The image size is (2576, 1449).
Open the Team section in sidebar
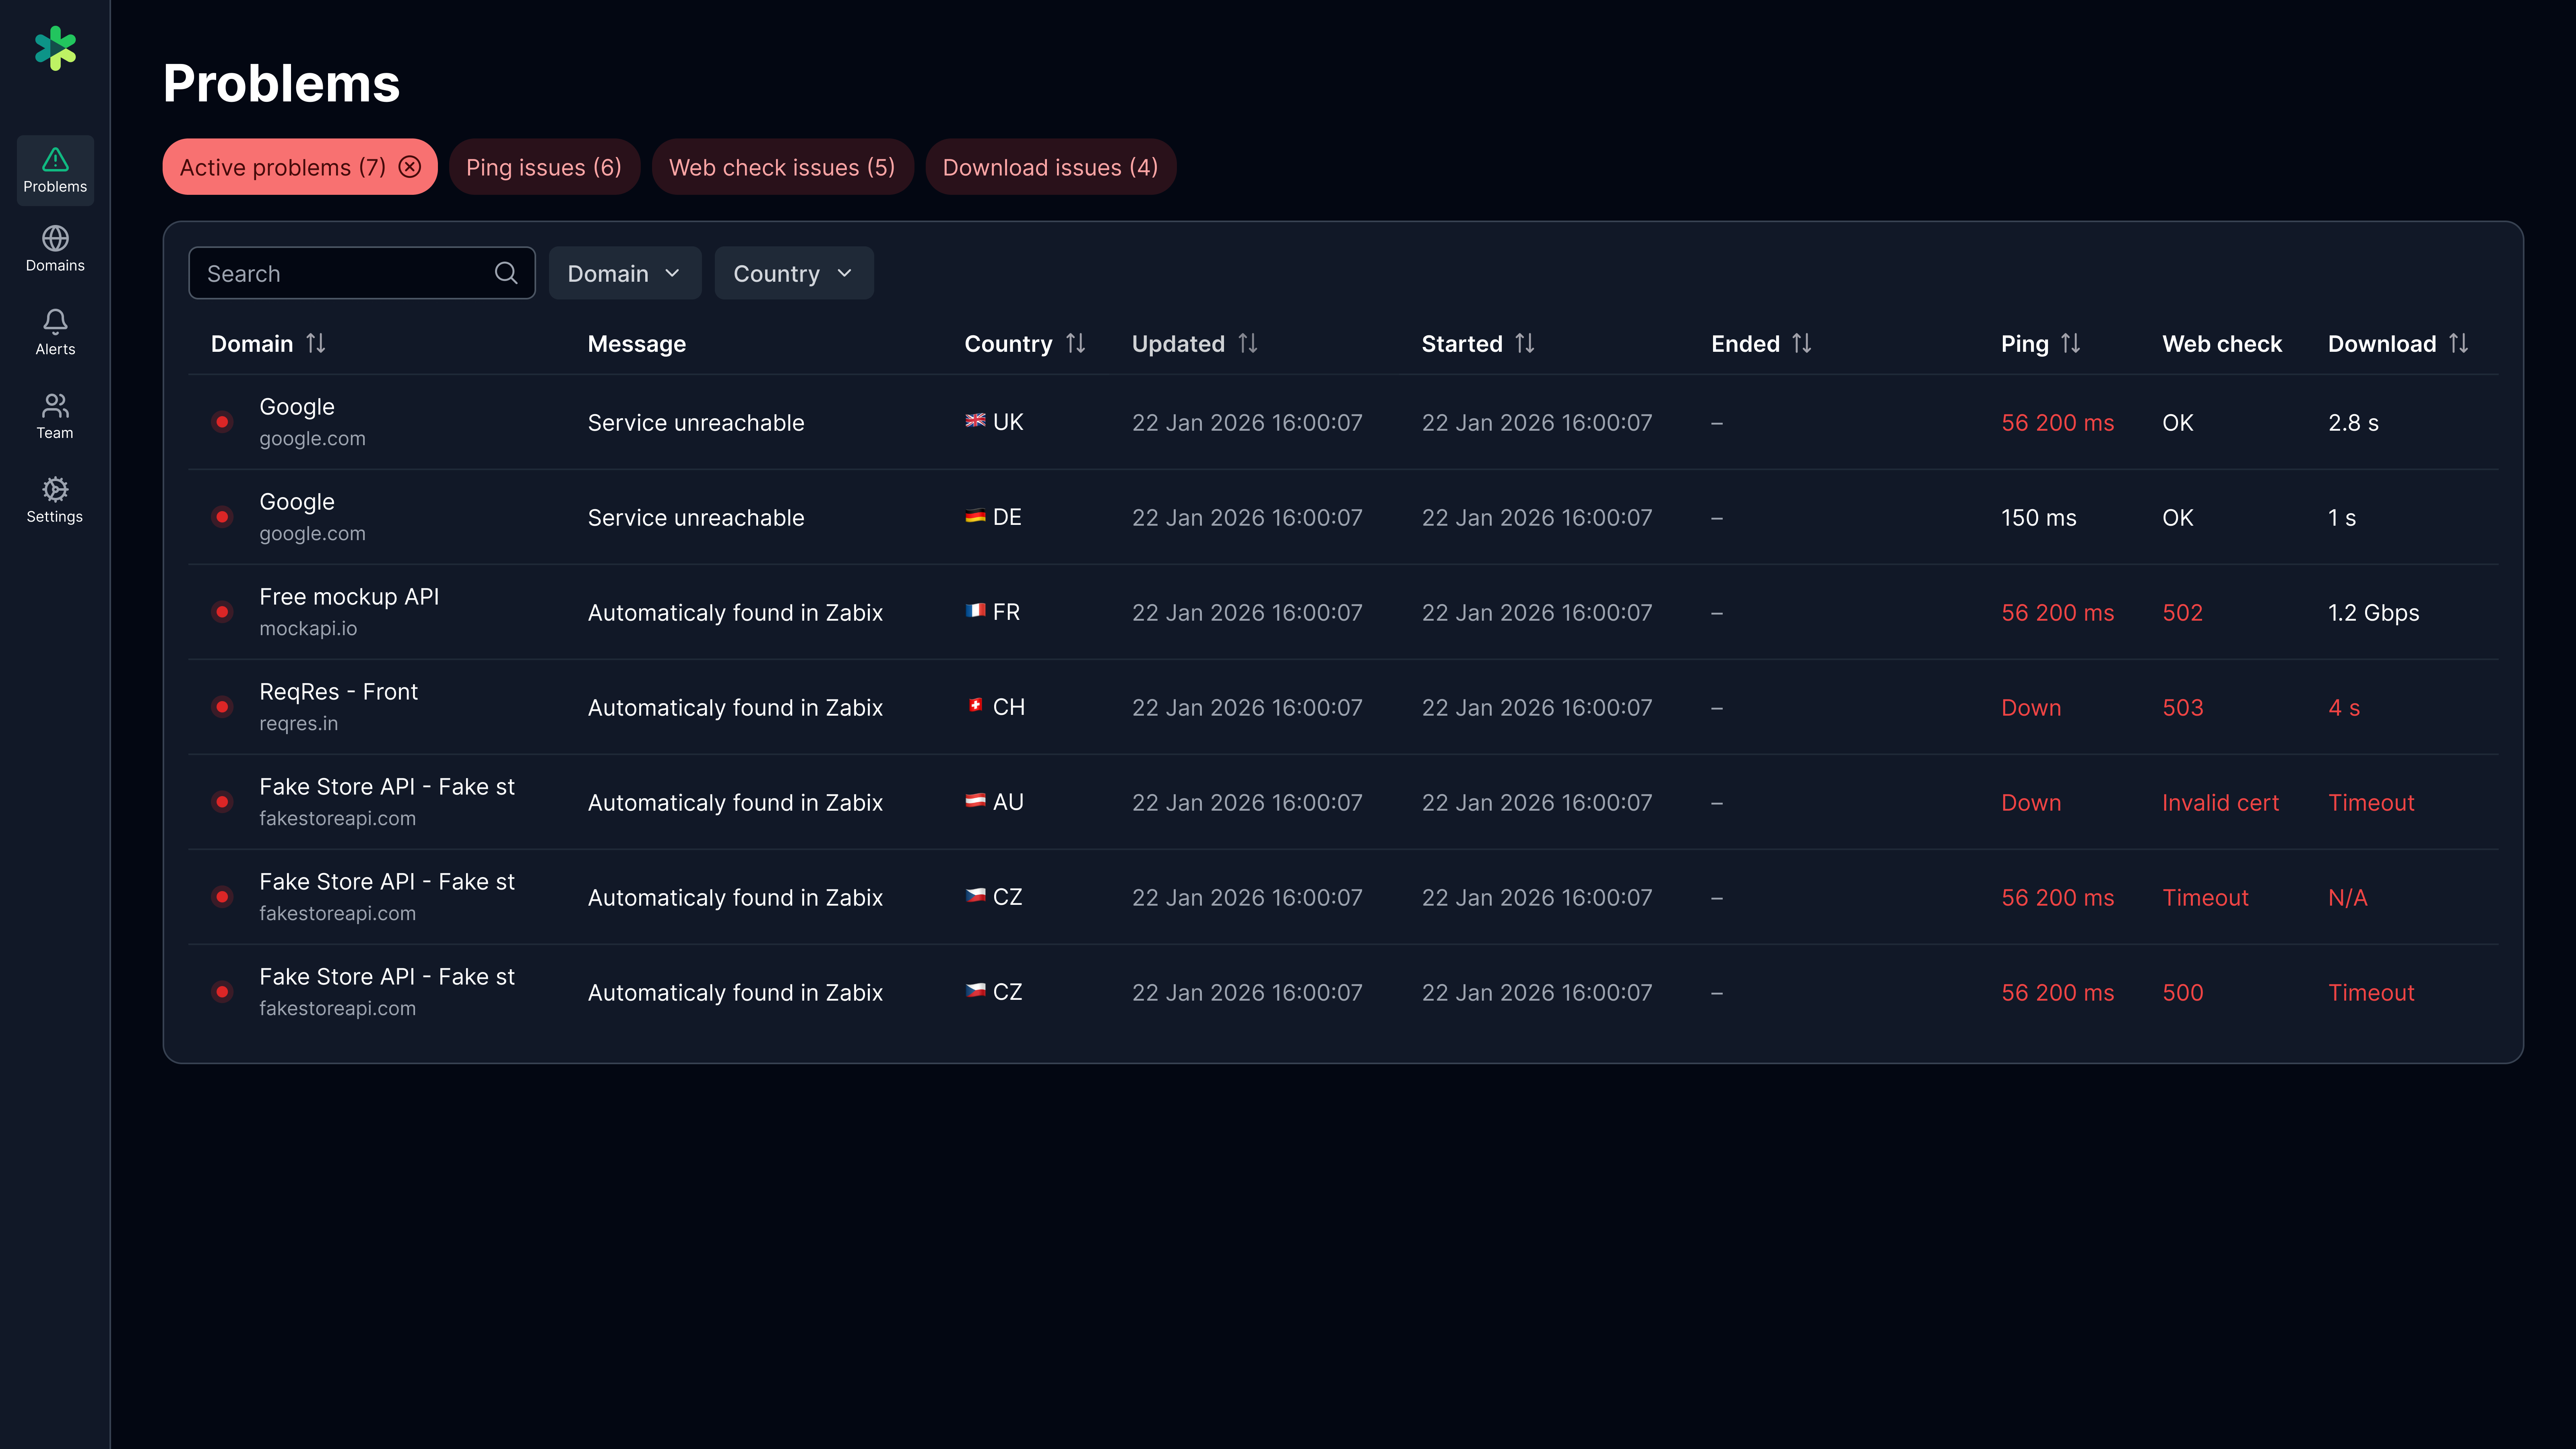click(55, 415)
